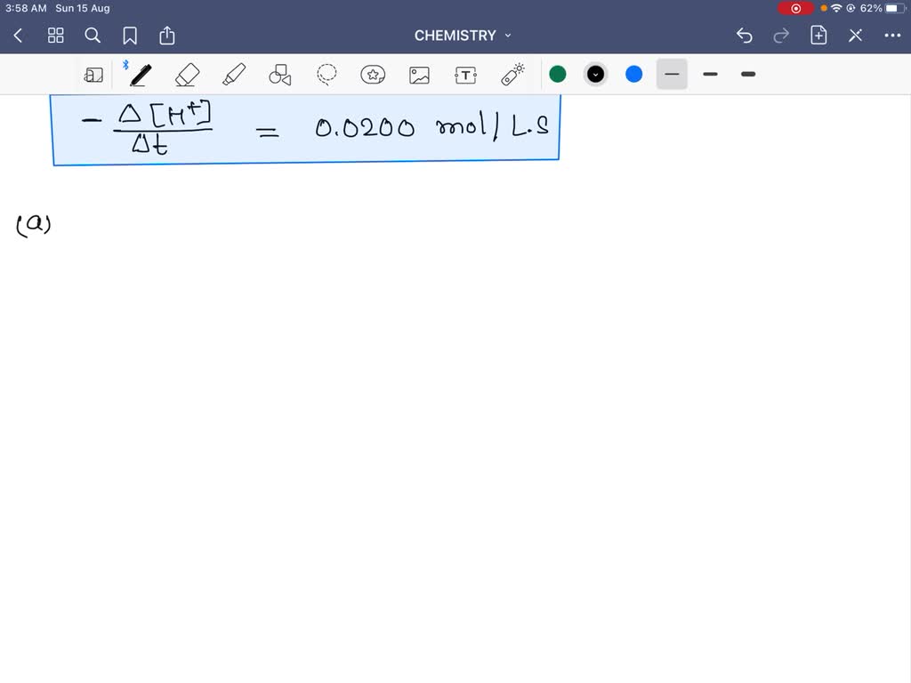Select the eraser tool
The width and height of the screenshot is (911, 683).
click(x=187, y=75)
